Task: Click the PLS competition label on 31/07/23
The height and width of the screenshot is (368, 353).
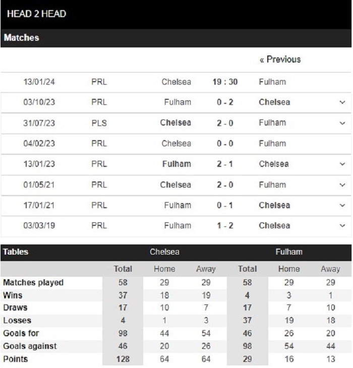Action: click(99, 123)
